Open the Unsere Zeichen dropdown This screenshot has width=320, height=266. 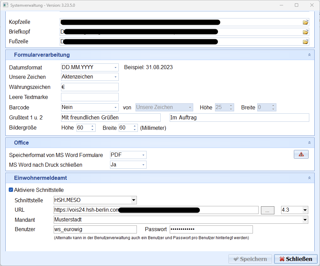point(115,77)
